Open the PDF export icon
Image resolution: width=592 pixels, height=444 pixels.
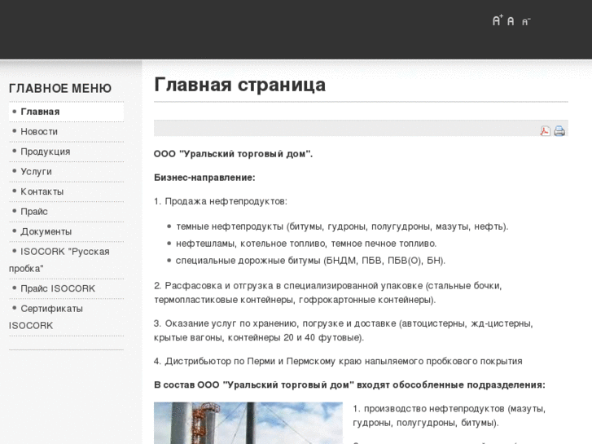546,130
